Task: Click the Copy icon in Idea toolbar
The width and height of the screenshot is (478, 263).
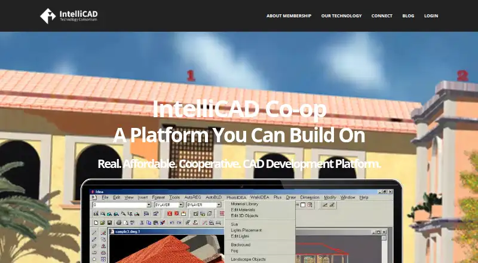Action: pyautogui.click(x=148, y=223)
